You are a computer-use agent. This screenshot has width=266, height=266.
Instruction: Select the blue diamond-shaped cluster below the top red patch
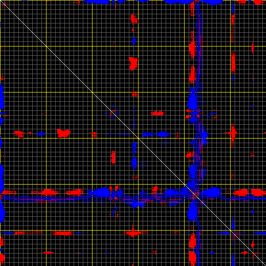[x=134, y=41]
